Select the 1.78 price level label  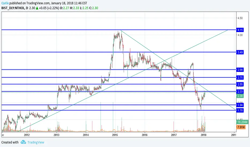click(x=240, y=110)
